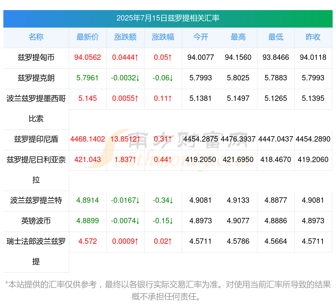
Task: Click low value 4.8886
Action: click(x=276, y=220)
